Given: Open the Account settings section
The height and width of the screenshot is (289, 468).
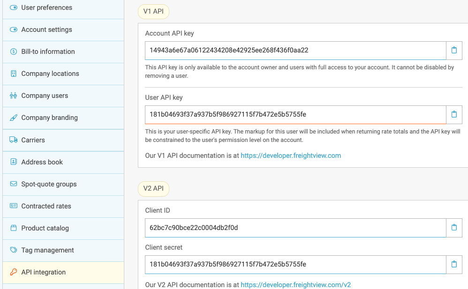Looking at the screenshot, I should (46, 30).
